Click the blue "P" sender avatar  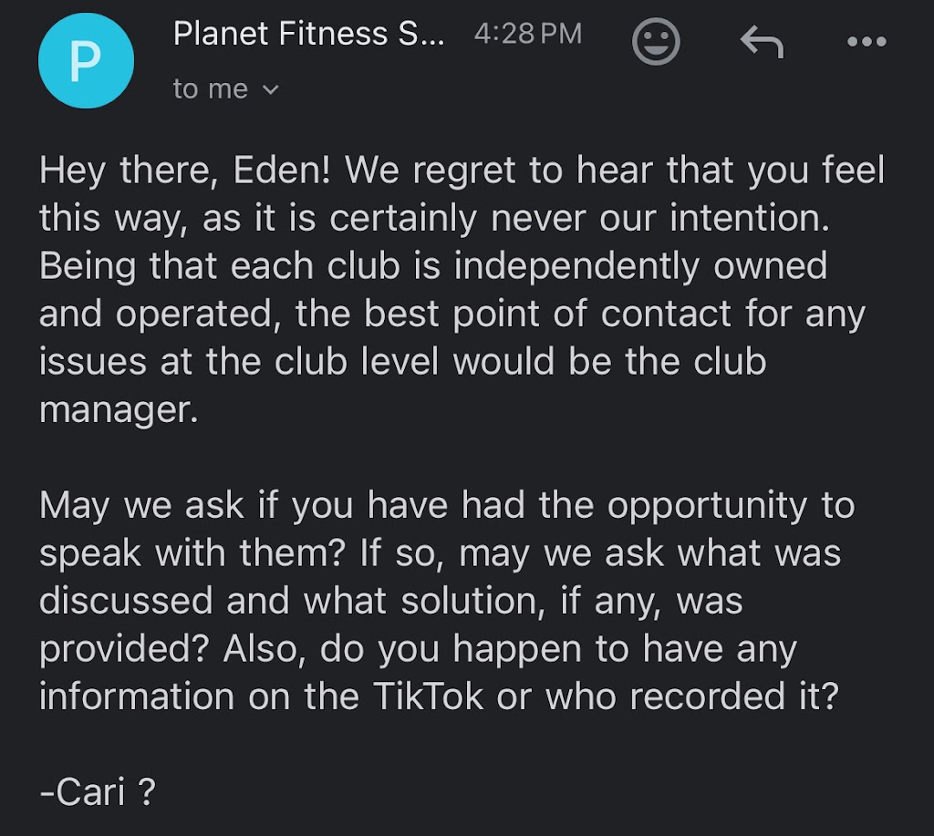click(x=86, y=58)
